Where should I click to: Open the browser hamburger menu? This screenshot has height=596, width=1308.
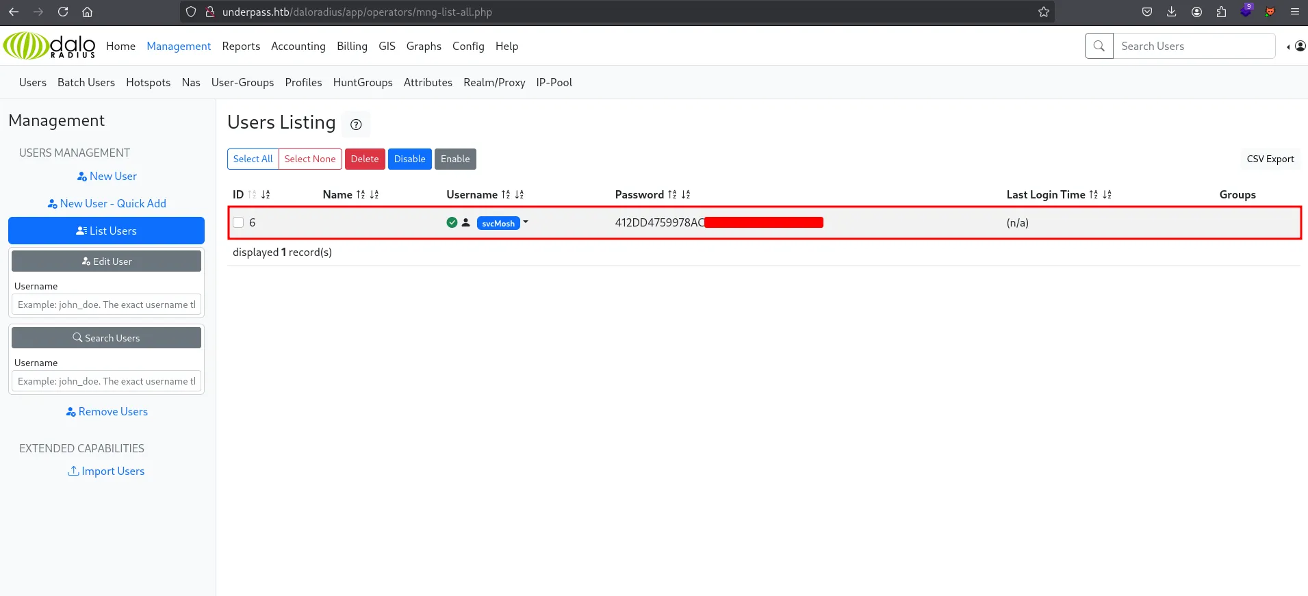(x=1294, y=12)
